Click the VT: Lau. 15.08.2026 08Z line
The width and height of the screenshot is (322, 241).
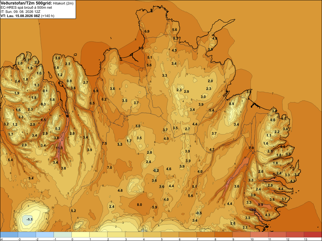pos(27,16)
